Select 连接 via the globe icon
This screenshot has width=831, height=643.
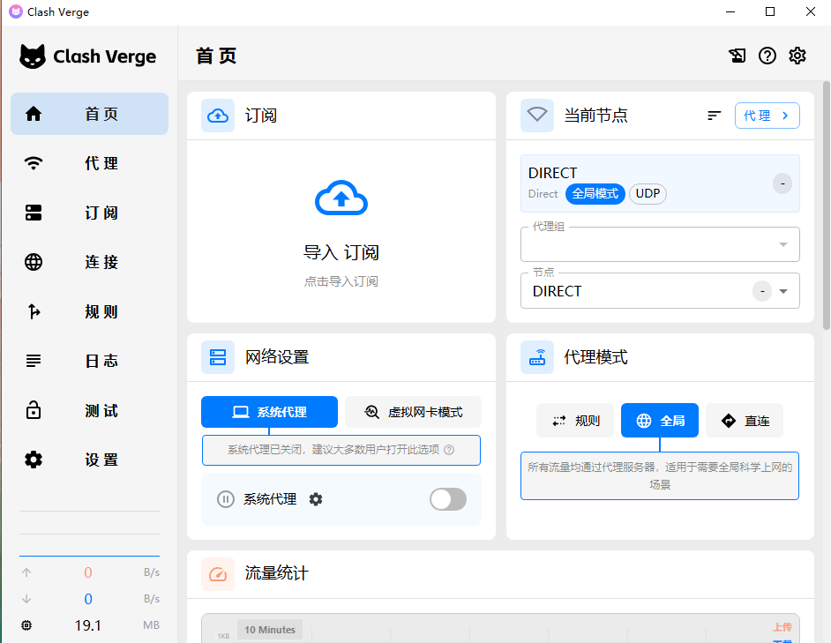[88, 262]
